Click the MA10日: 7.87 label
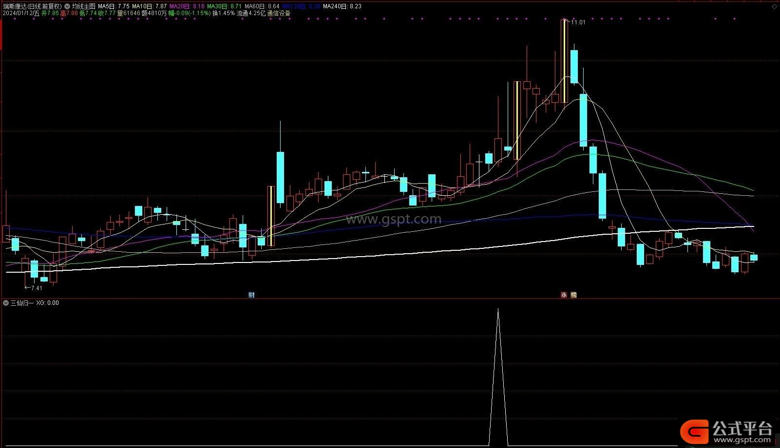The width and height of the screenshot is (780, 448). click(150, 6)
